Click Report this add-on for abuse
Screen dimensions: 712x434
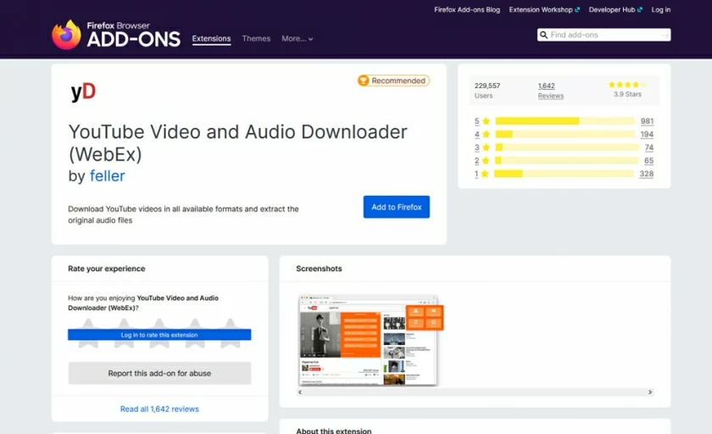[159, 373]
